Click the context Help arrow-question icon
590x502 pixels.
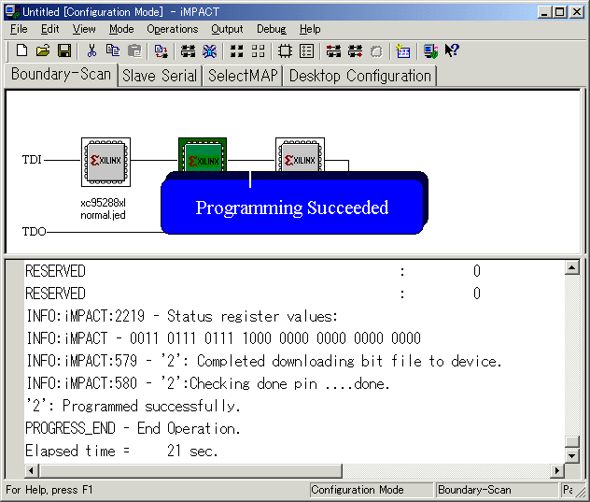pyautogui.click(x=452, y=50)
